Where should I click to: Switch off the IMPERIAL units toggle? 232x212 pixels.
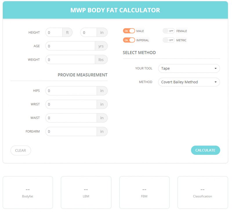[x=129, y=40]
